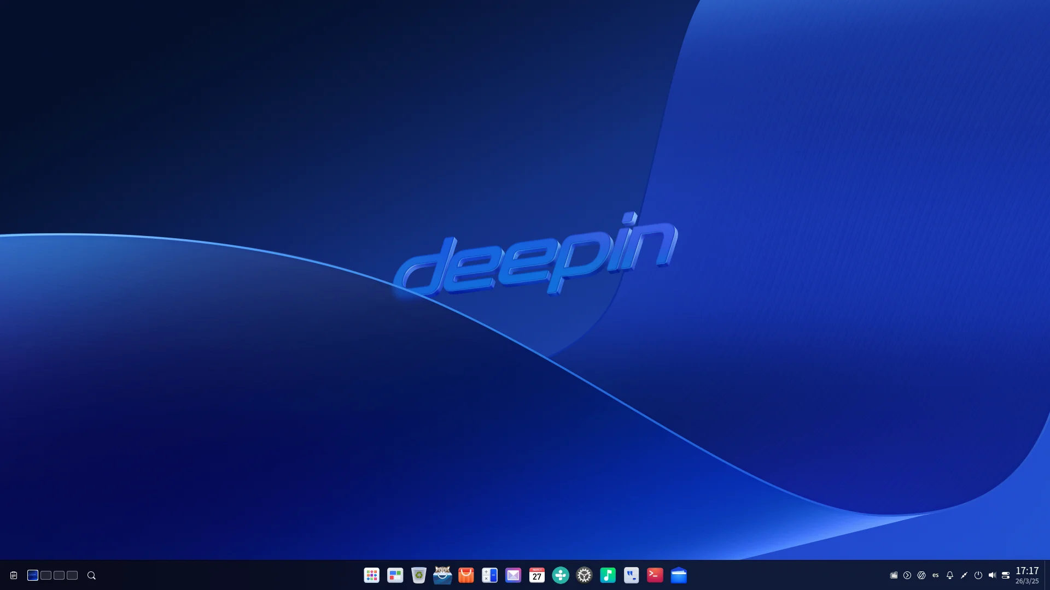Switch to the fourth workspace thumbnail
The height and width of the screenshot is (590, 1050).
point(72,575)
